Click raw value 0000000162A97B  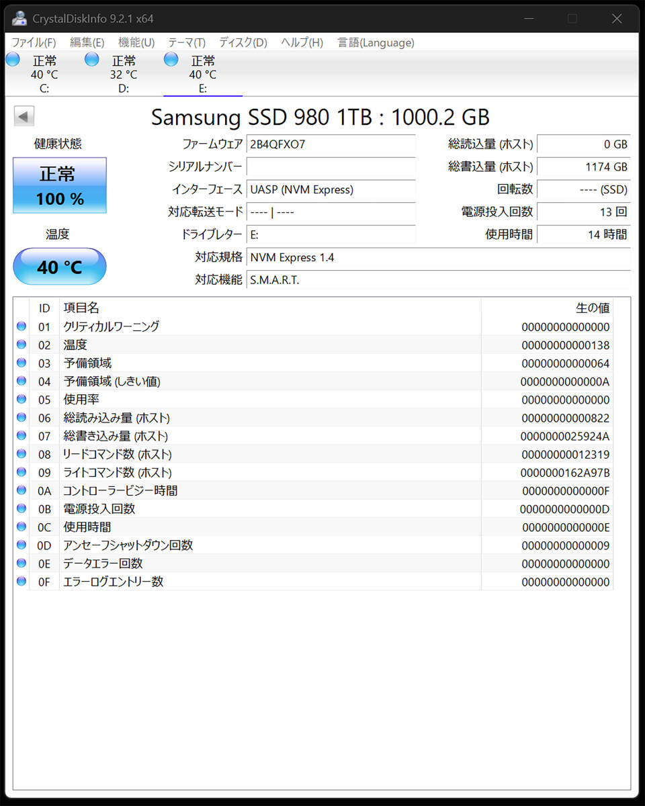566,472
